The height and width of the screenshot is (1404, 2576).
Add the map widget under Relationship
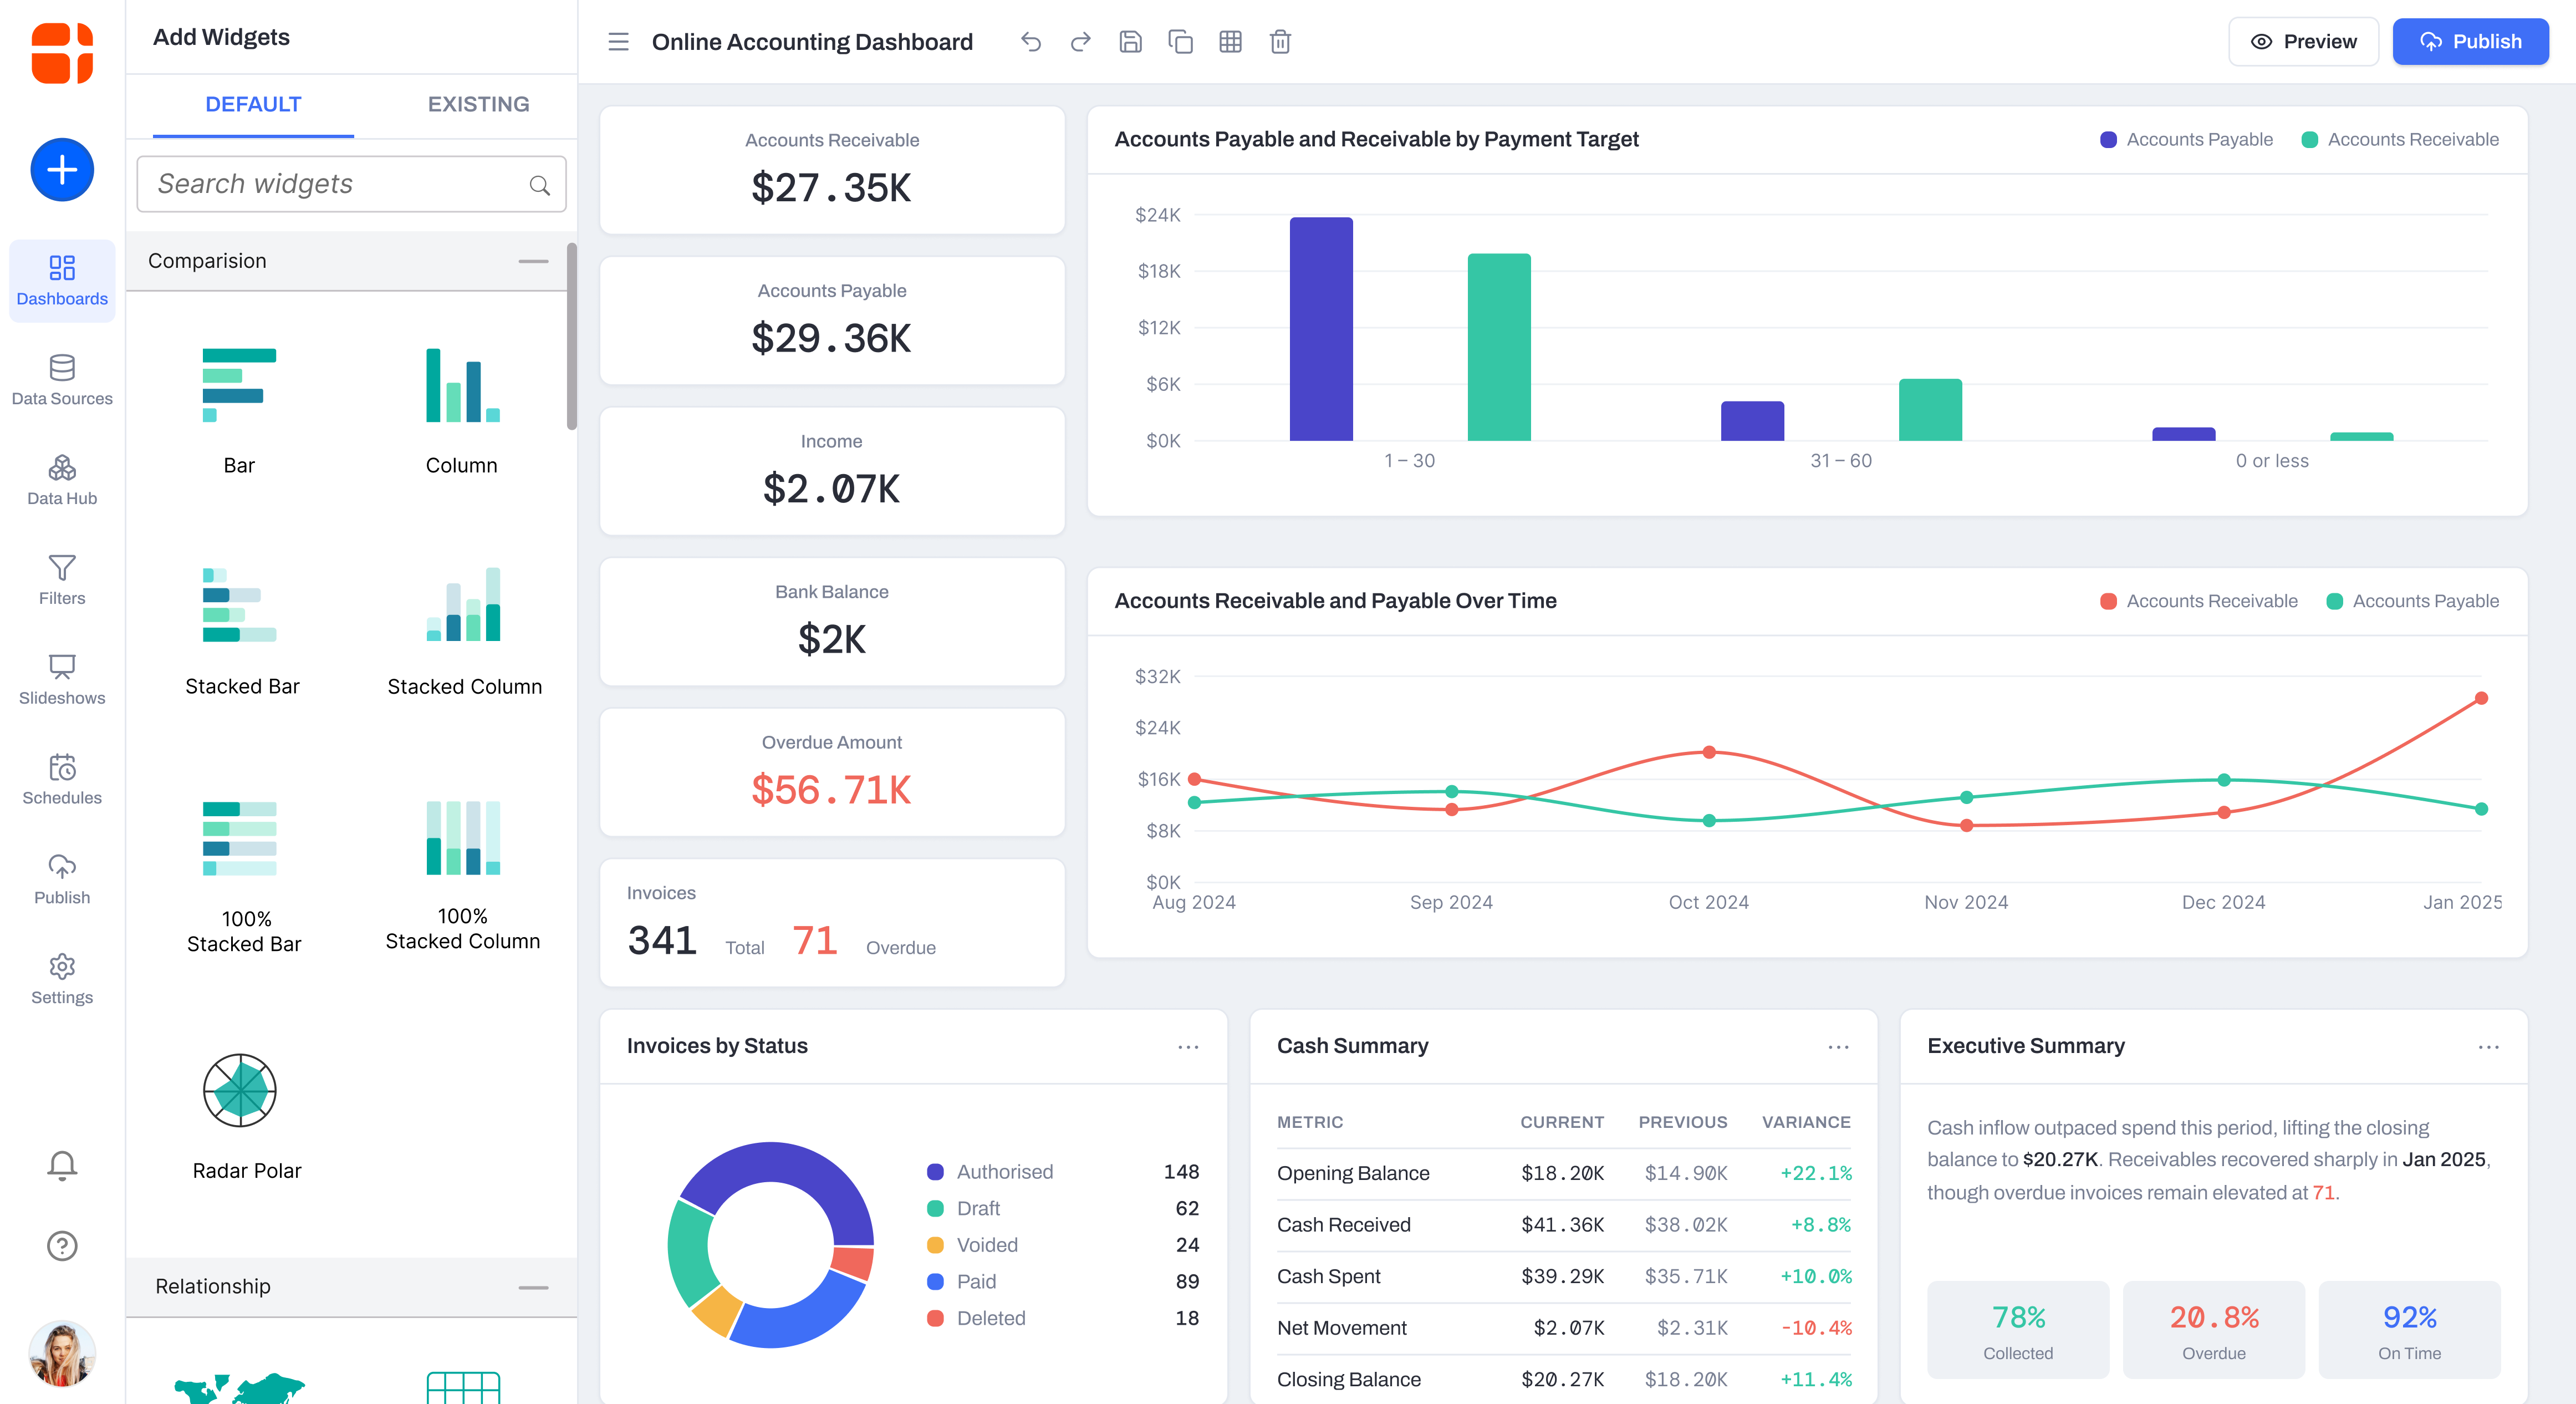tap(239, 1388)
